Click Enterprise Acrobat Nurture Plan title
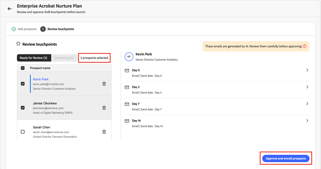This screenshot has height=169, width=321. 49,6
